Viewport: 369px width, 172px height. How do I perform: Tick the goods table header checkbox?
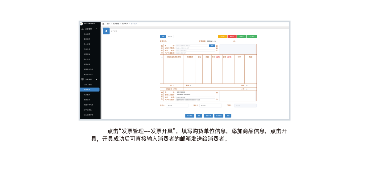tap(162, 57)
